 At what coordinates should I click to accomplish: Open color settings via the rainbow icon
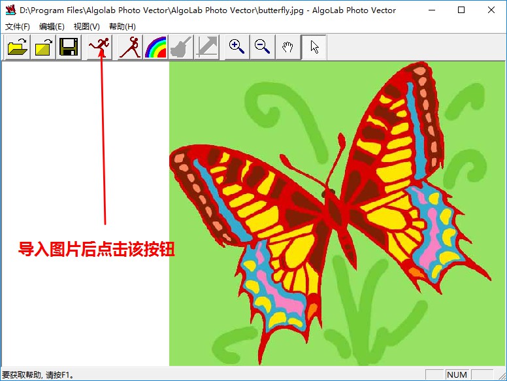click(155, 47)
